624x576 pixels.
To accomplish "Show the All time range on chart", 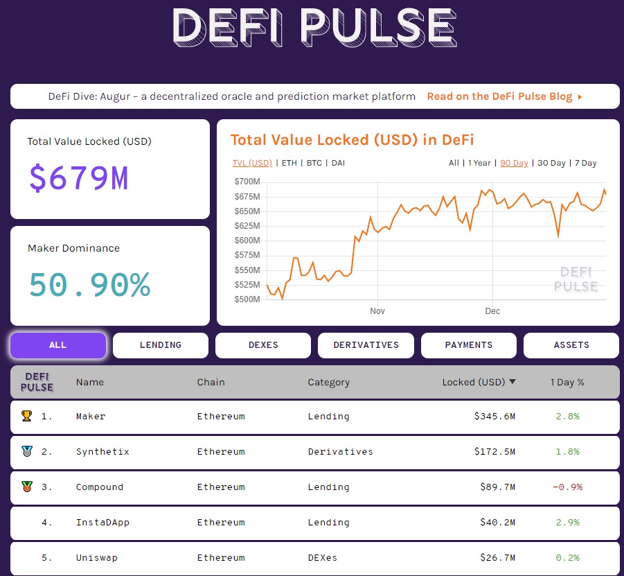I will click(454, 163).
